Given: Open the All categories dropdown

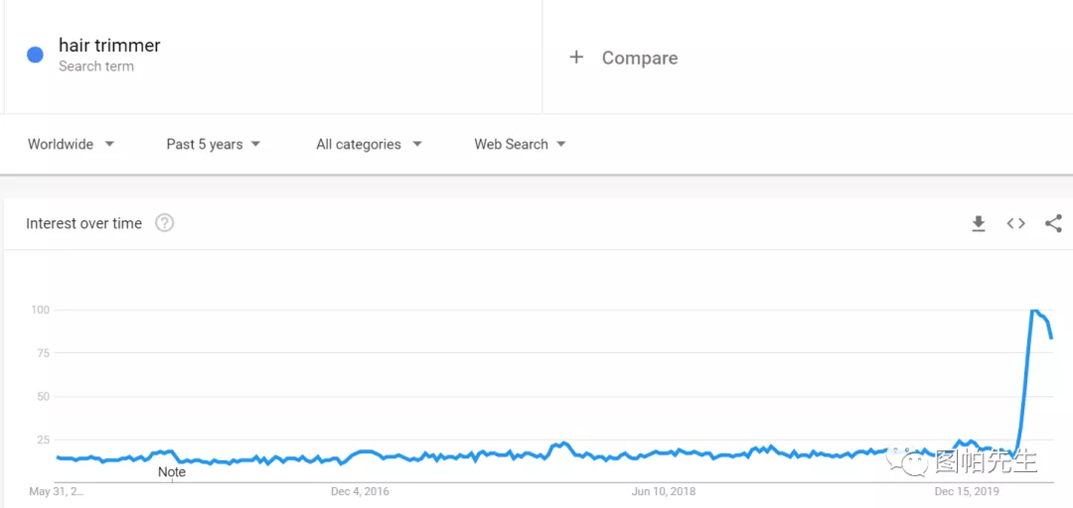Looking at the screenshot, I should pos(369,144).
